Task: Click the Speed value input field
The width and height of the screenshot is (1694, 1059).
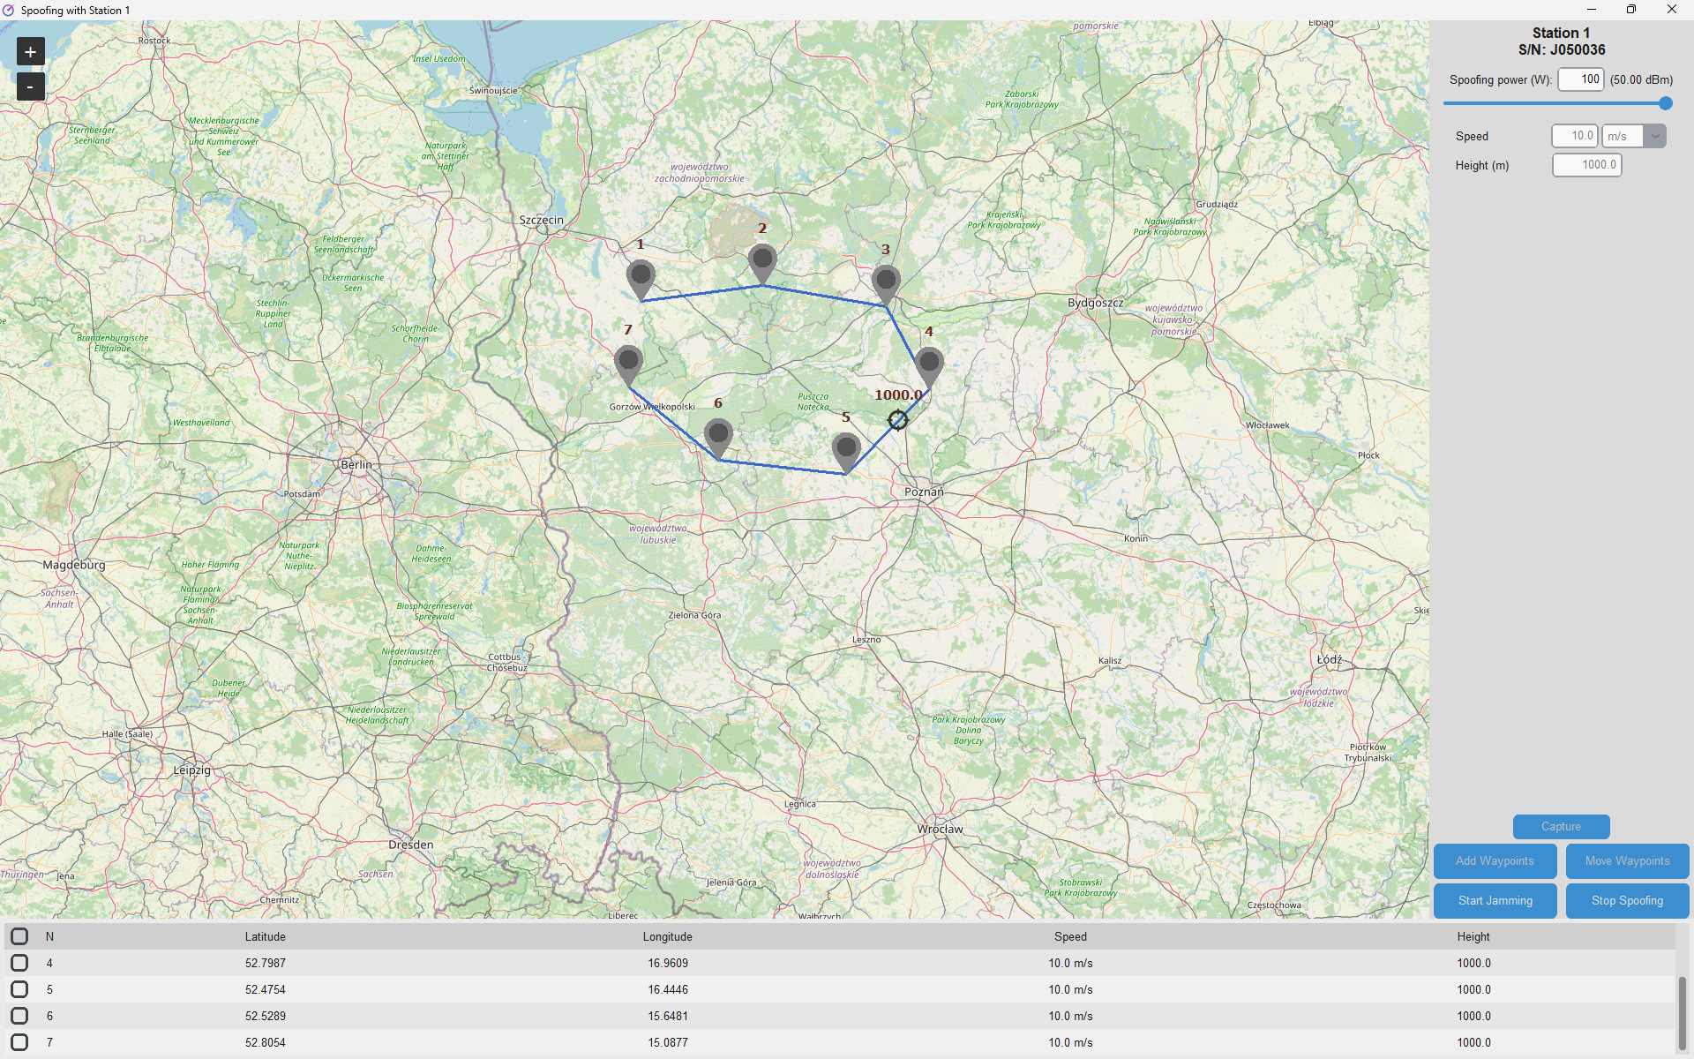Action: [1575, 136]
